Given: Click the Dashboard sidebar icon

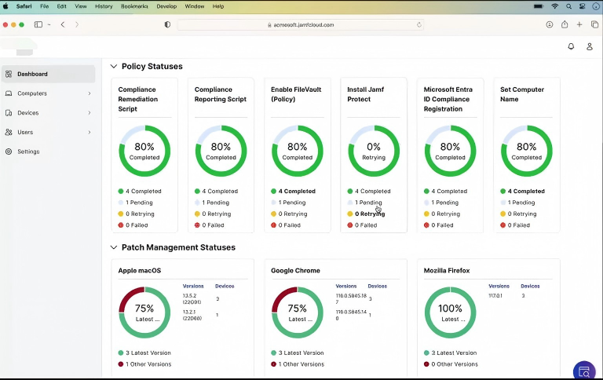Looking at the screenshot, I should (9, 74).
